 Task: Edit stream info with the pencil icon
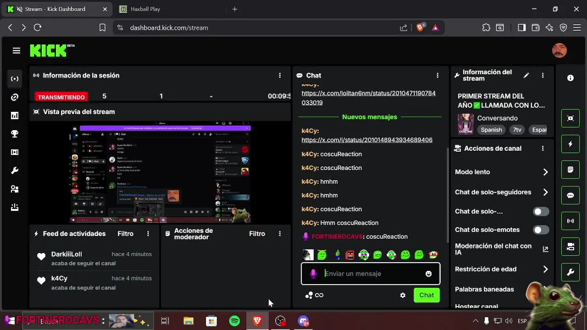pyautogui.click(x=526, y=76)
